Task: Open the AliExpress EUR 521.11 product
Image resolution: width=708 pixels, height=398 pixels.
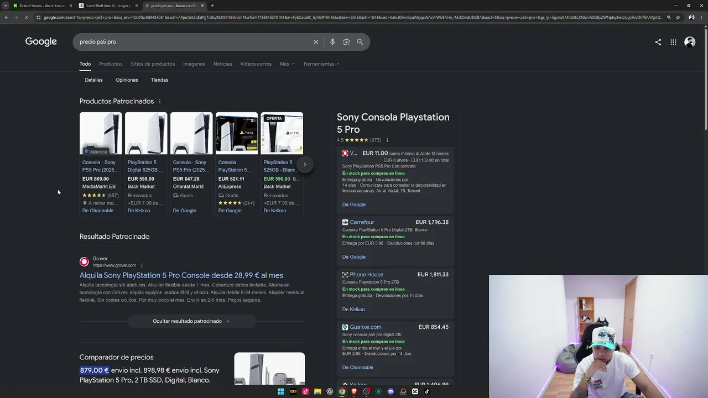Action: click(237, 164)
